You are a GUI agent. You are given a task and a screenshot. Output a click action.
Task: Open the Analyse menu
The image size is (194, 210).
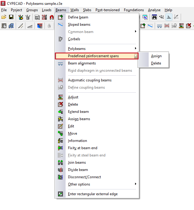pyautogui.click(x=154, y=10)
